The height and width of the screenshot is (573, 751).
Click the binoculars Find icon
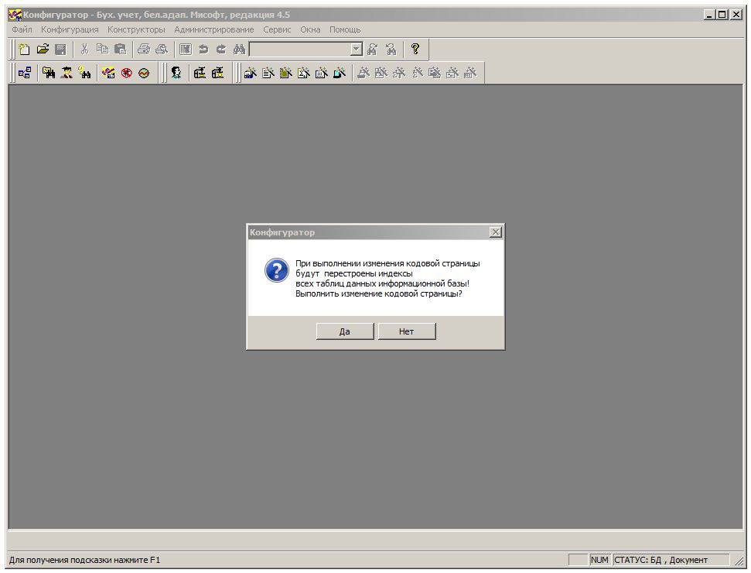(x=239, y=50)
